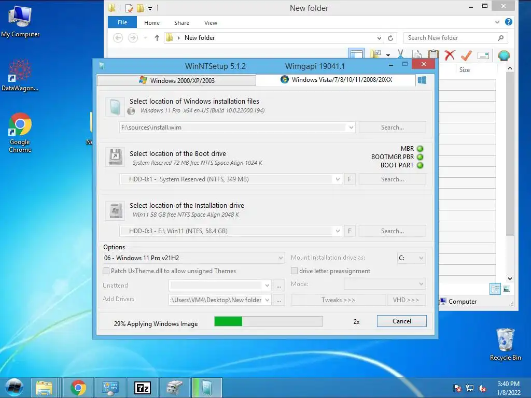531x398 pixels.
Task: Click the boot drive floppy icon
Action: [x=115, y=157]
